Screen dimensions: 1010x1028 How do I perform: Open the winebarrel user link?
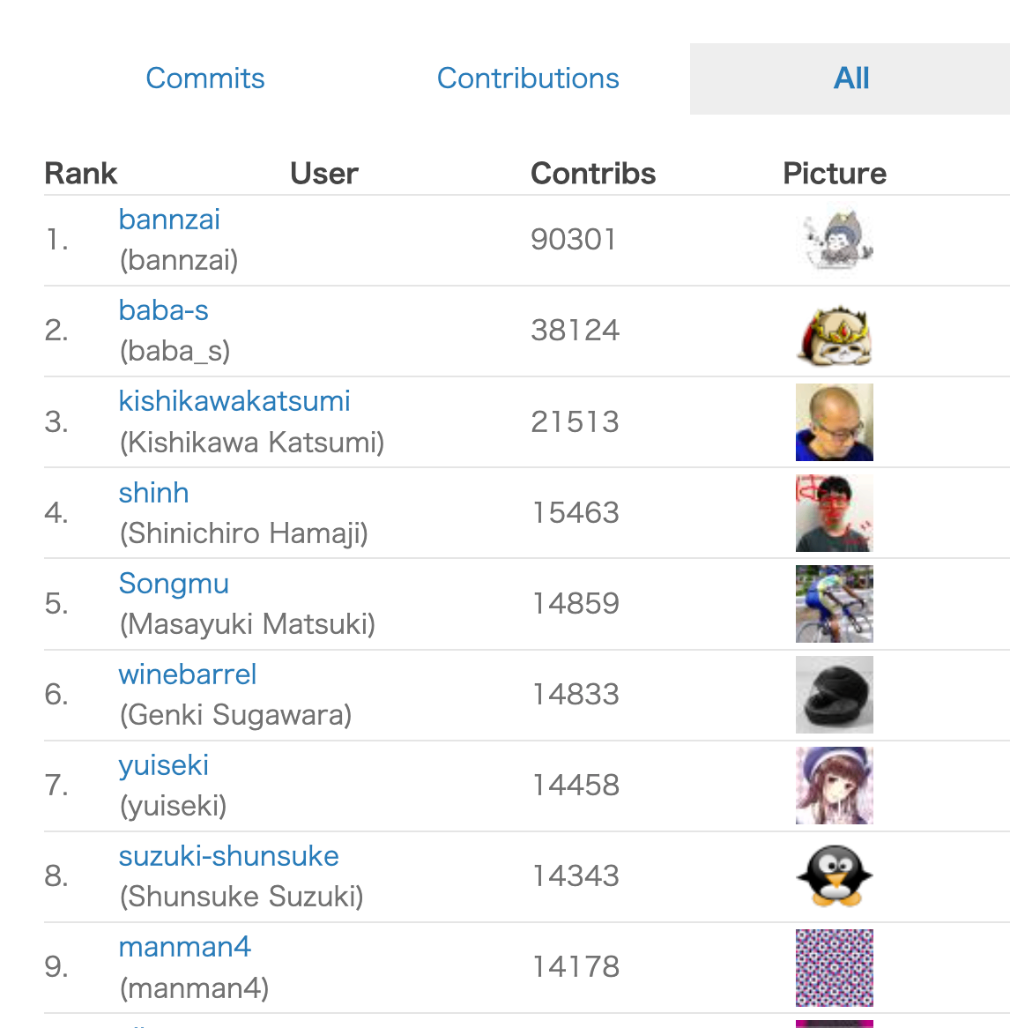click(x=188, y=674)
